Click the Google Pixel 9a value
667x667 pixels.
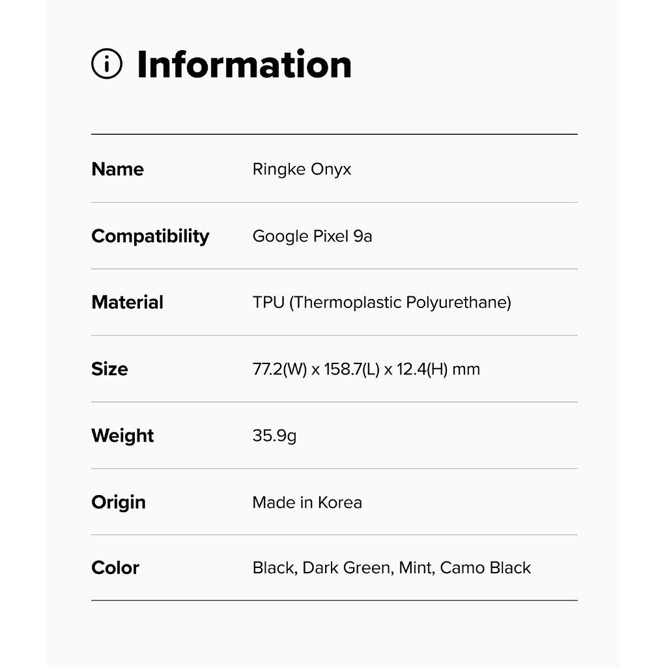pyautogui.click(x=312, y=236)
